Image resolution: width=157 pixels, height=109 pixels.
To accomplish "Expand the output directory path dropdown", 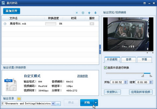I will coord(53,104).
